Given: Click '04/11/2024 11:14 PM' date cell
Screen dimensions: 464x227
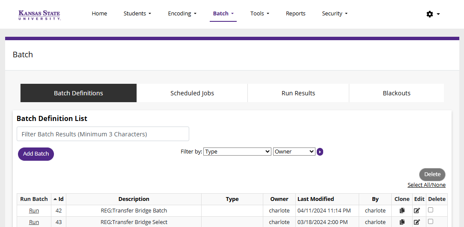Looking at the screenshot, I should point(324,211).
